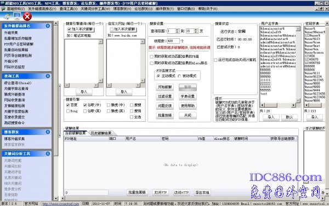Collapse the 查询工具 sidebar panel
329x206 pixels.
click(x=48, y=76)
